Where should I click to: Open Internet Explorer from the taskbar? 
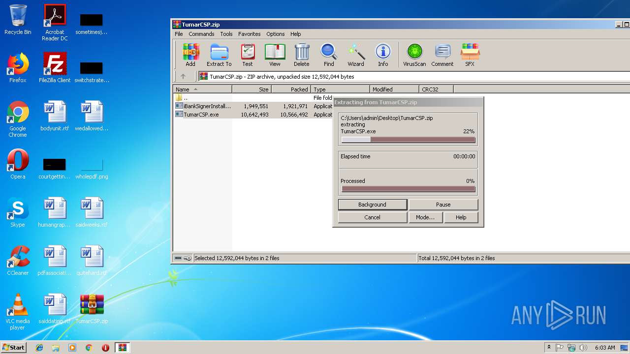(39, 348)
